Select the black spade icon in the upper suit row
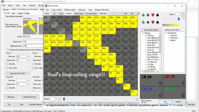The height and width of the screenshot is (112, 199). (x=158, y=15)
